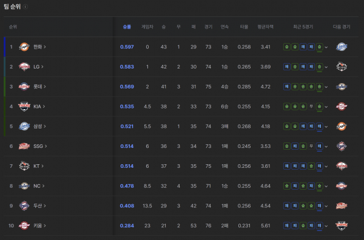This screenshot has height=240, width=364.
Task: Open the SSG Landers team logo
Action: click(x=24, y=146)
